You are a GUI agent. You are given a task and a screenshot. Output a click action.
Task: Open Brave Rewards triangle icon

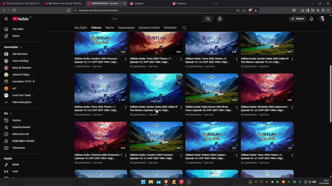256,10
